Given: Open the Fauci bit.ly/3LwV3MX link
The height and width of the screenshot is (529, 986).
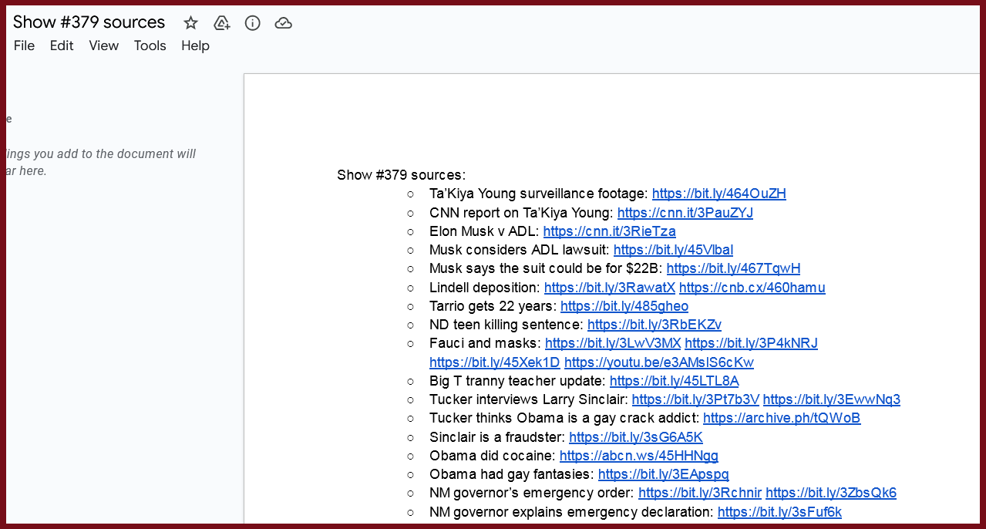Looking at the screenshot, I should click(613, 343).
